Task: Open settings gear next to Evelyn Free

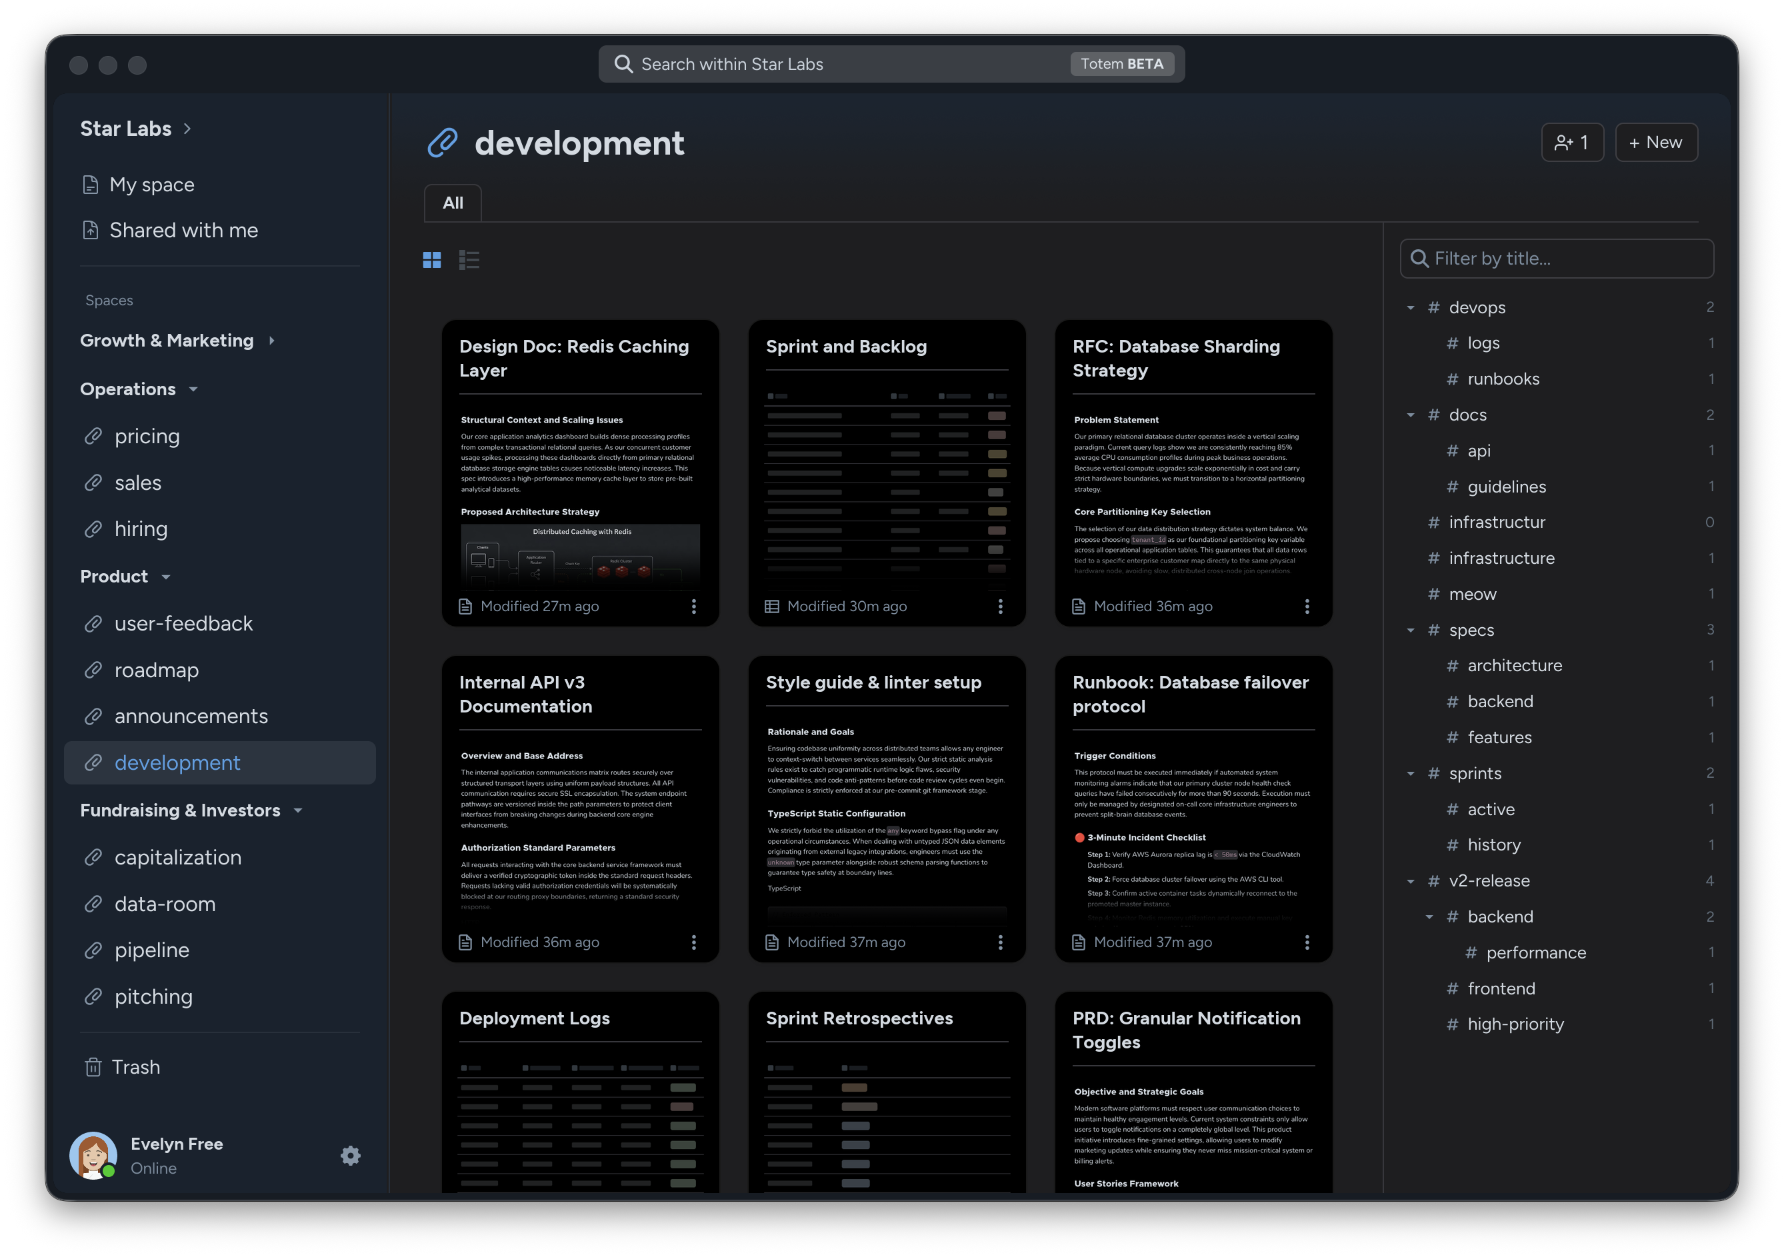Action: pyautogui.click(x=351, y=1155)
